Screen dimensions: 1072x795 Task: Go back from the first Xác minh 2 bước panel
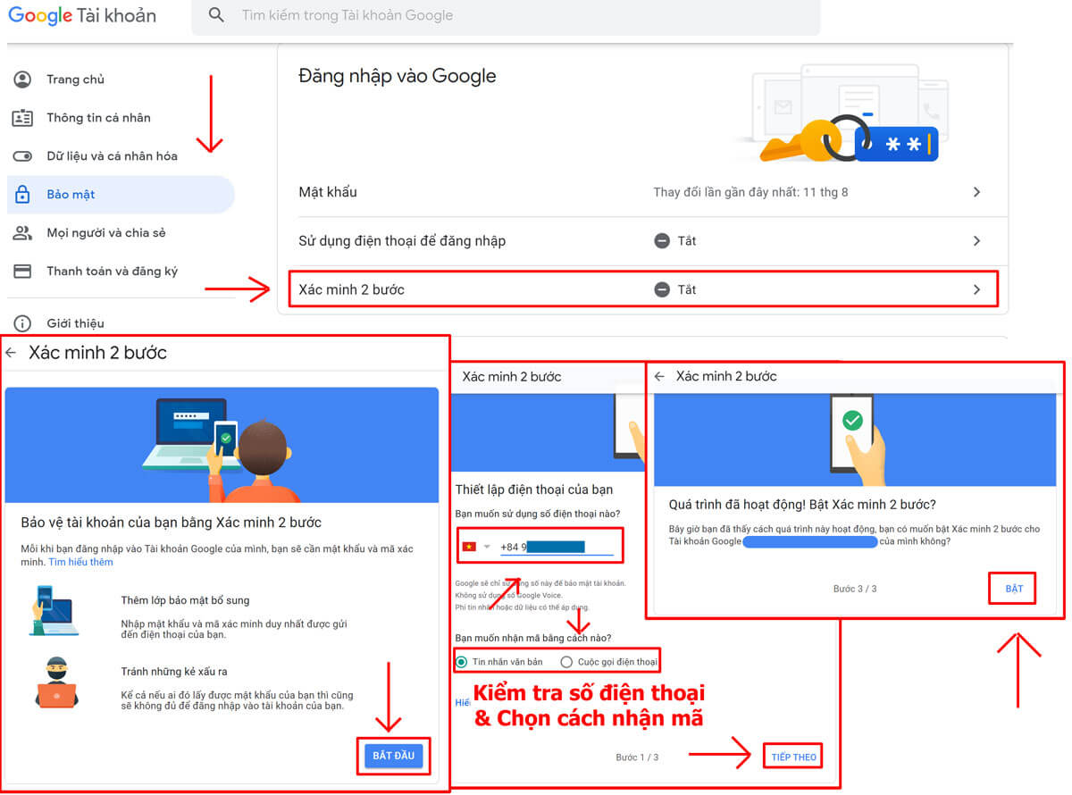[x=11, y=353]
